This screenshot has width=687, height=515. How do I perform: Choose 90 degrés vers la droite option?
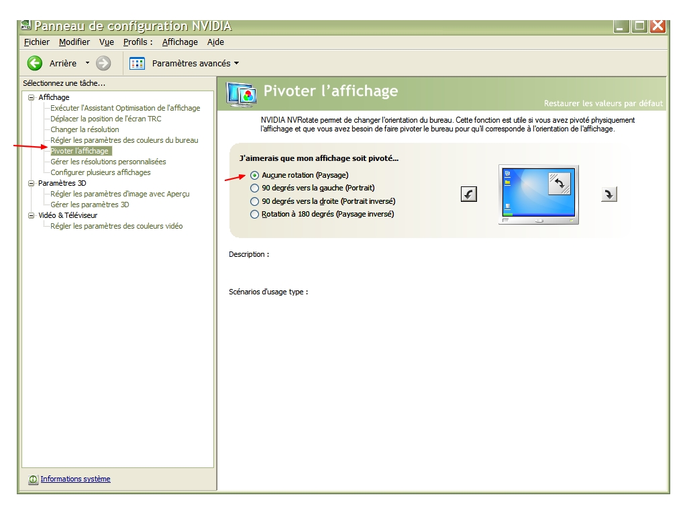point(254,201)
